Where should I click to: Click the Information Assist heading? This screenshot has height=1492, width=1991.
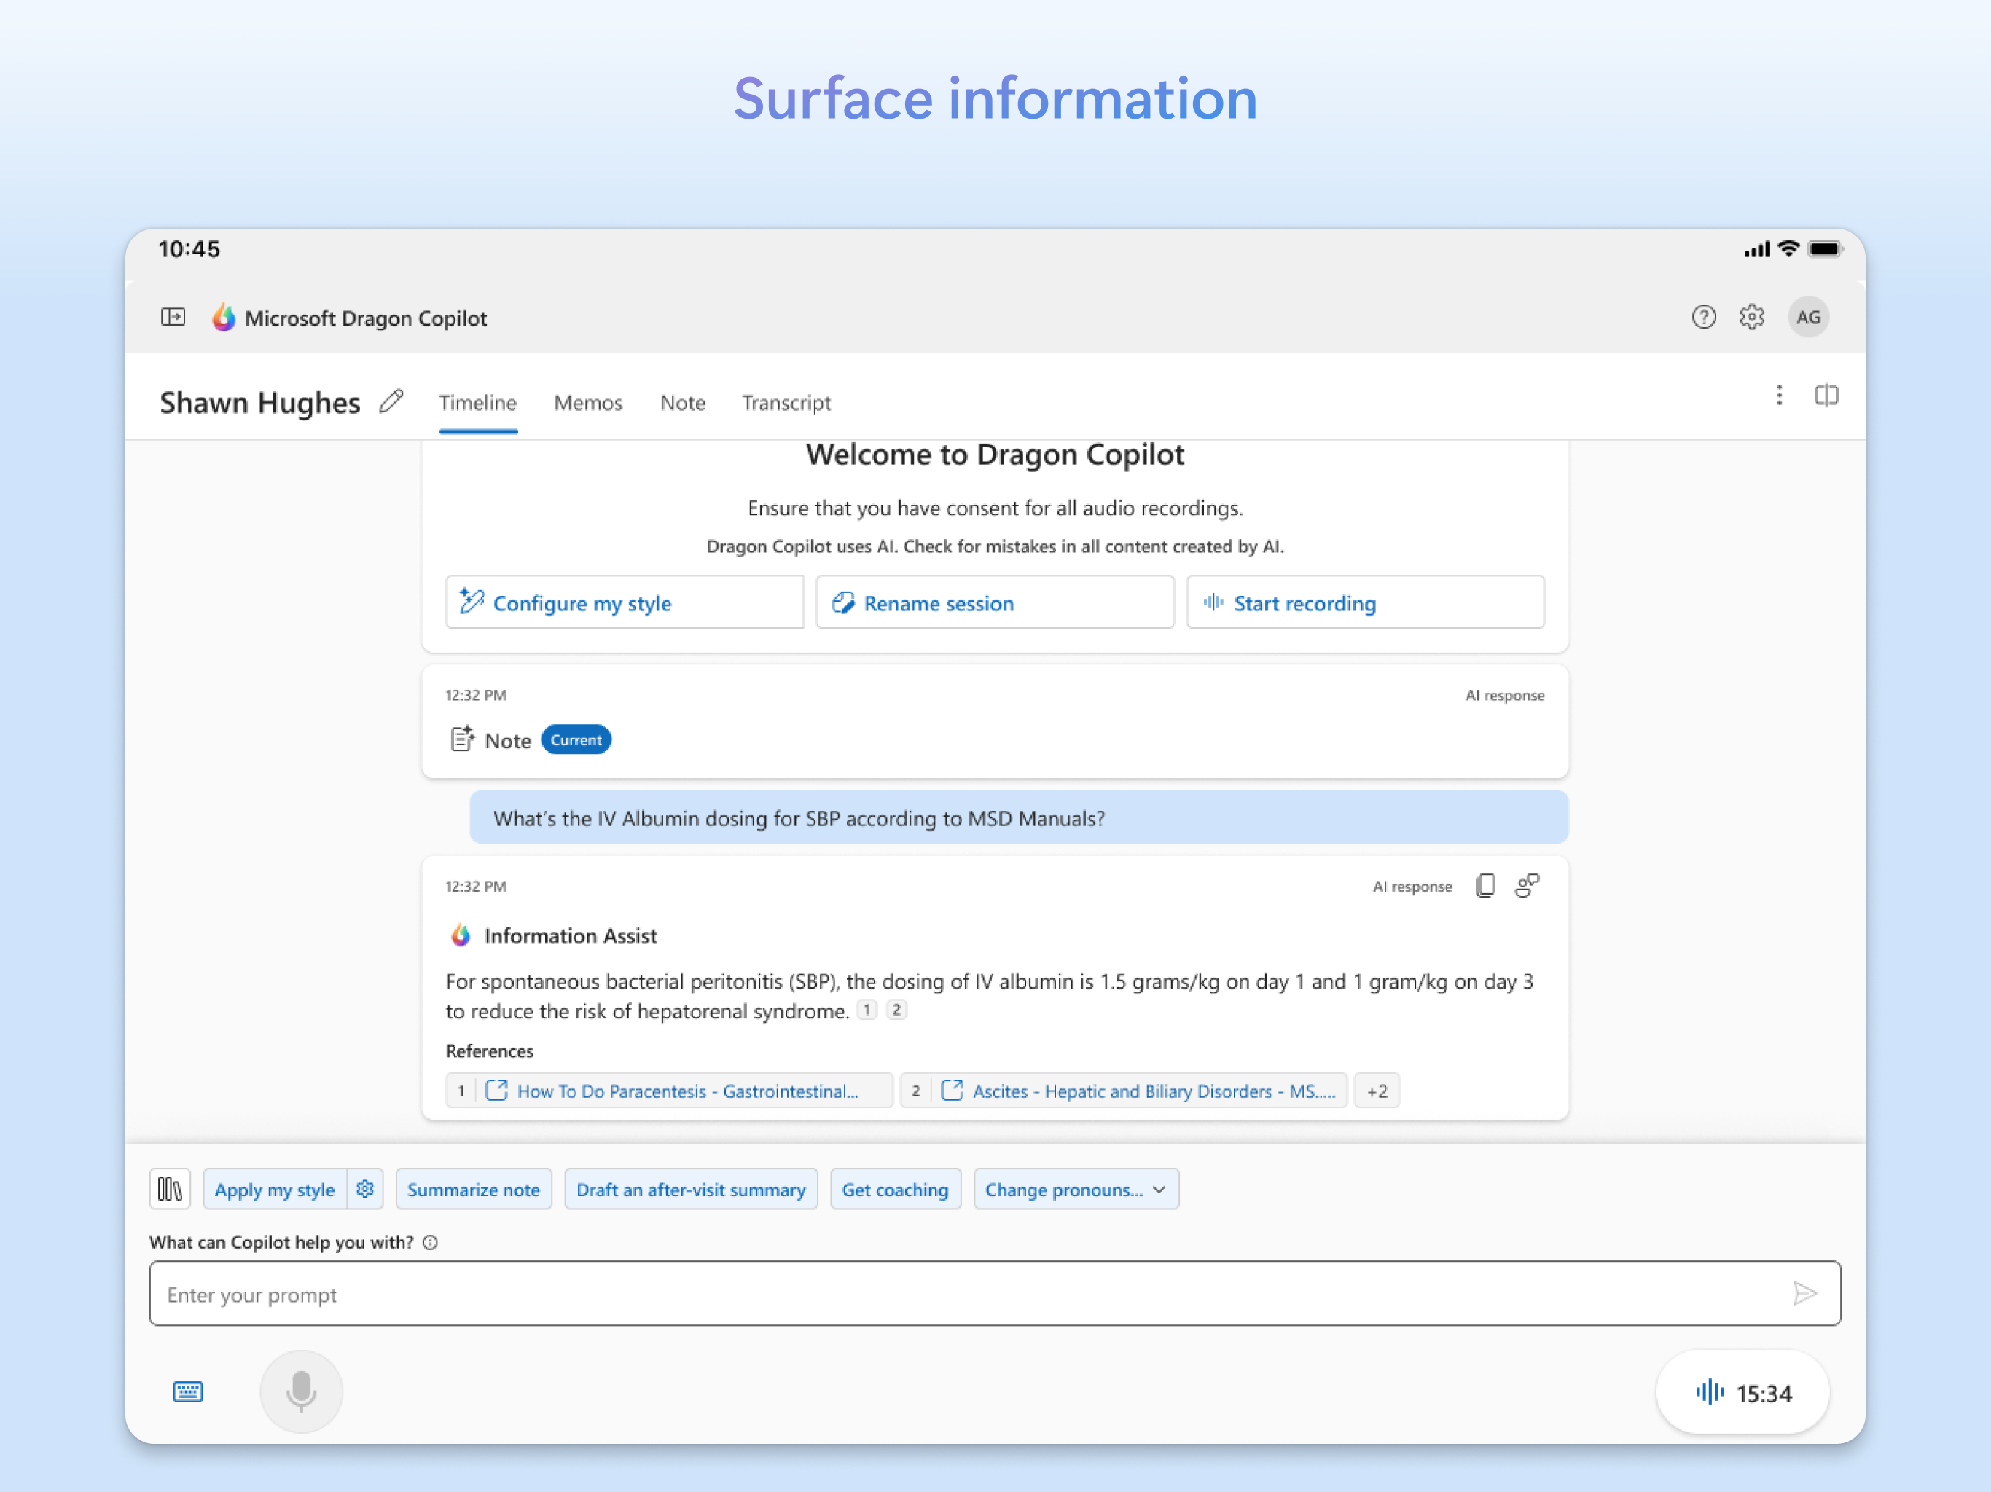571,935
